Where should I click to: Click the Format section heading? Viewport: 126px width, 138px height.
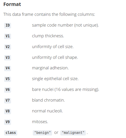click(12, 4)
